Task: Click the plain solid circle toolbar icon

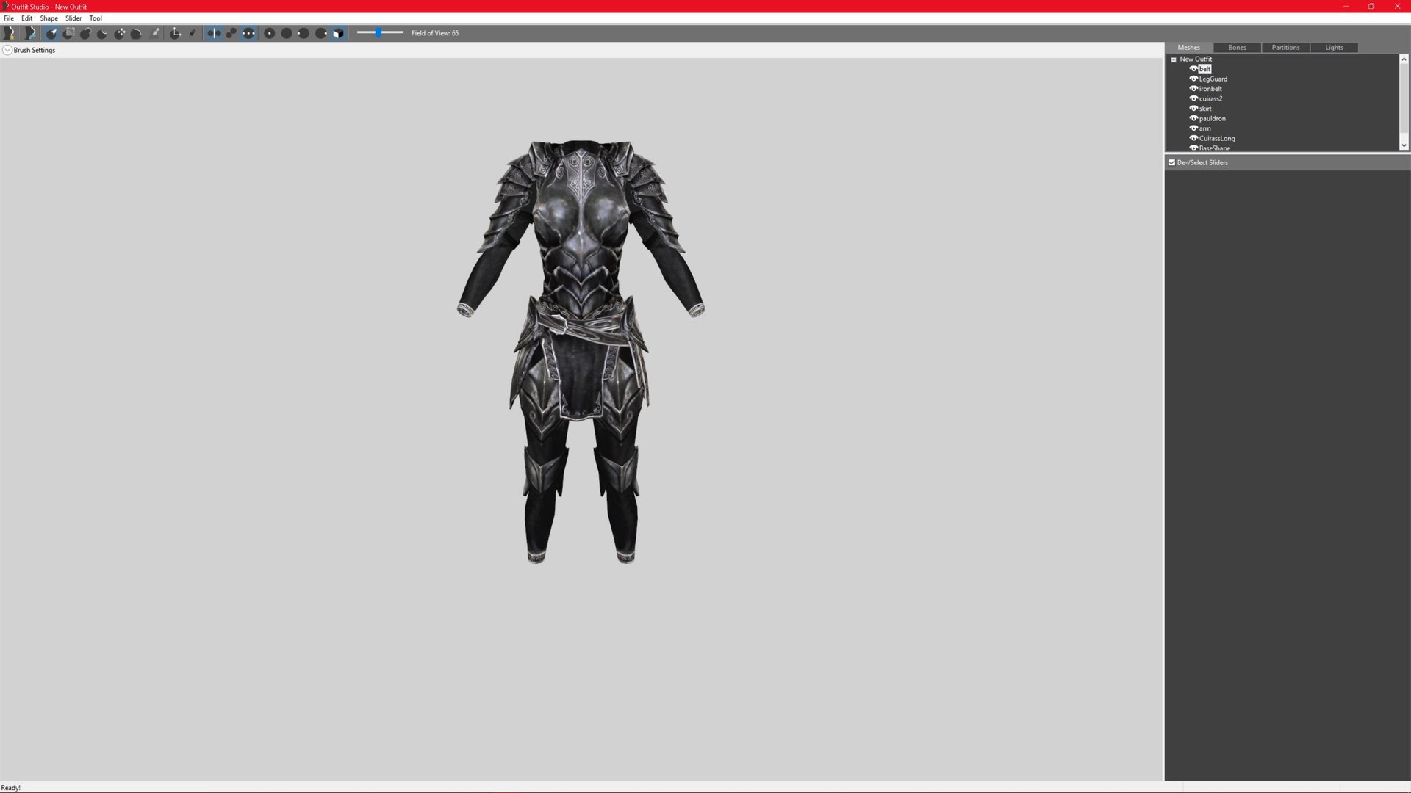Action: (287, 33)
